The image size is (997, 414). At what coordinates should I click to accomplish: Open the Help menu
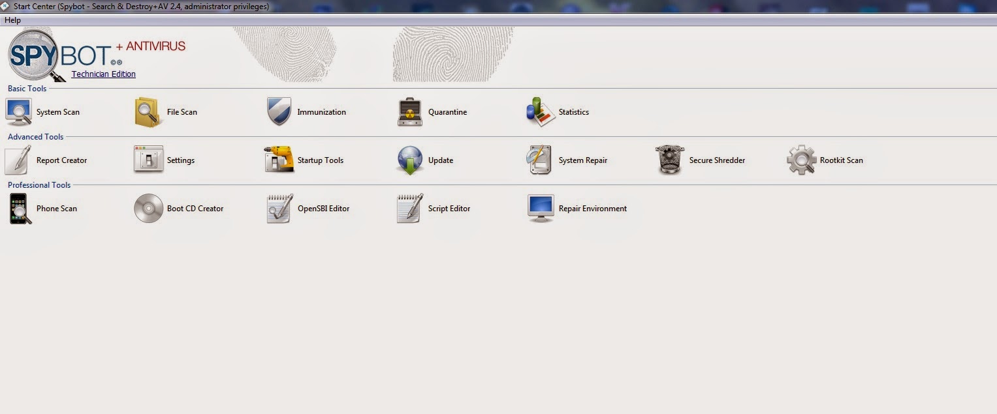(12, 20)
